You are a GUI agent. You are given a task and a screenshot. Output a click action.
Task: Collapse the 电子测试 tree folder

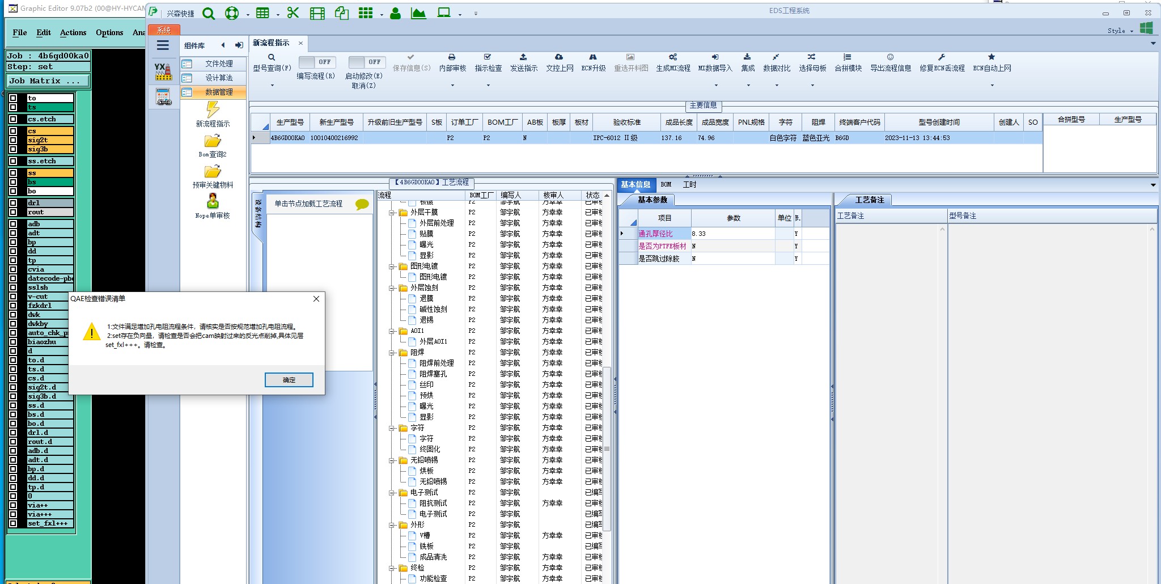391,493
